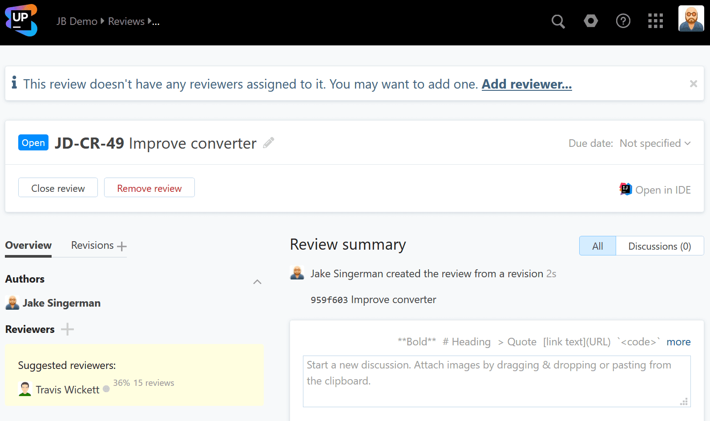This screenshot has height=421, width=710.
Task: Open the Due date dropdown
Action: pos(655,143)
